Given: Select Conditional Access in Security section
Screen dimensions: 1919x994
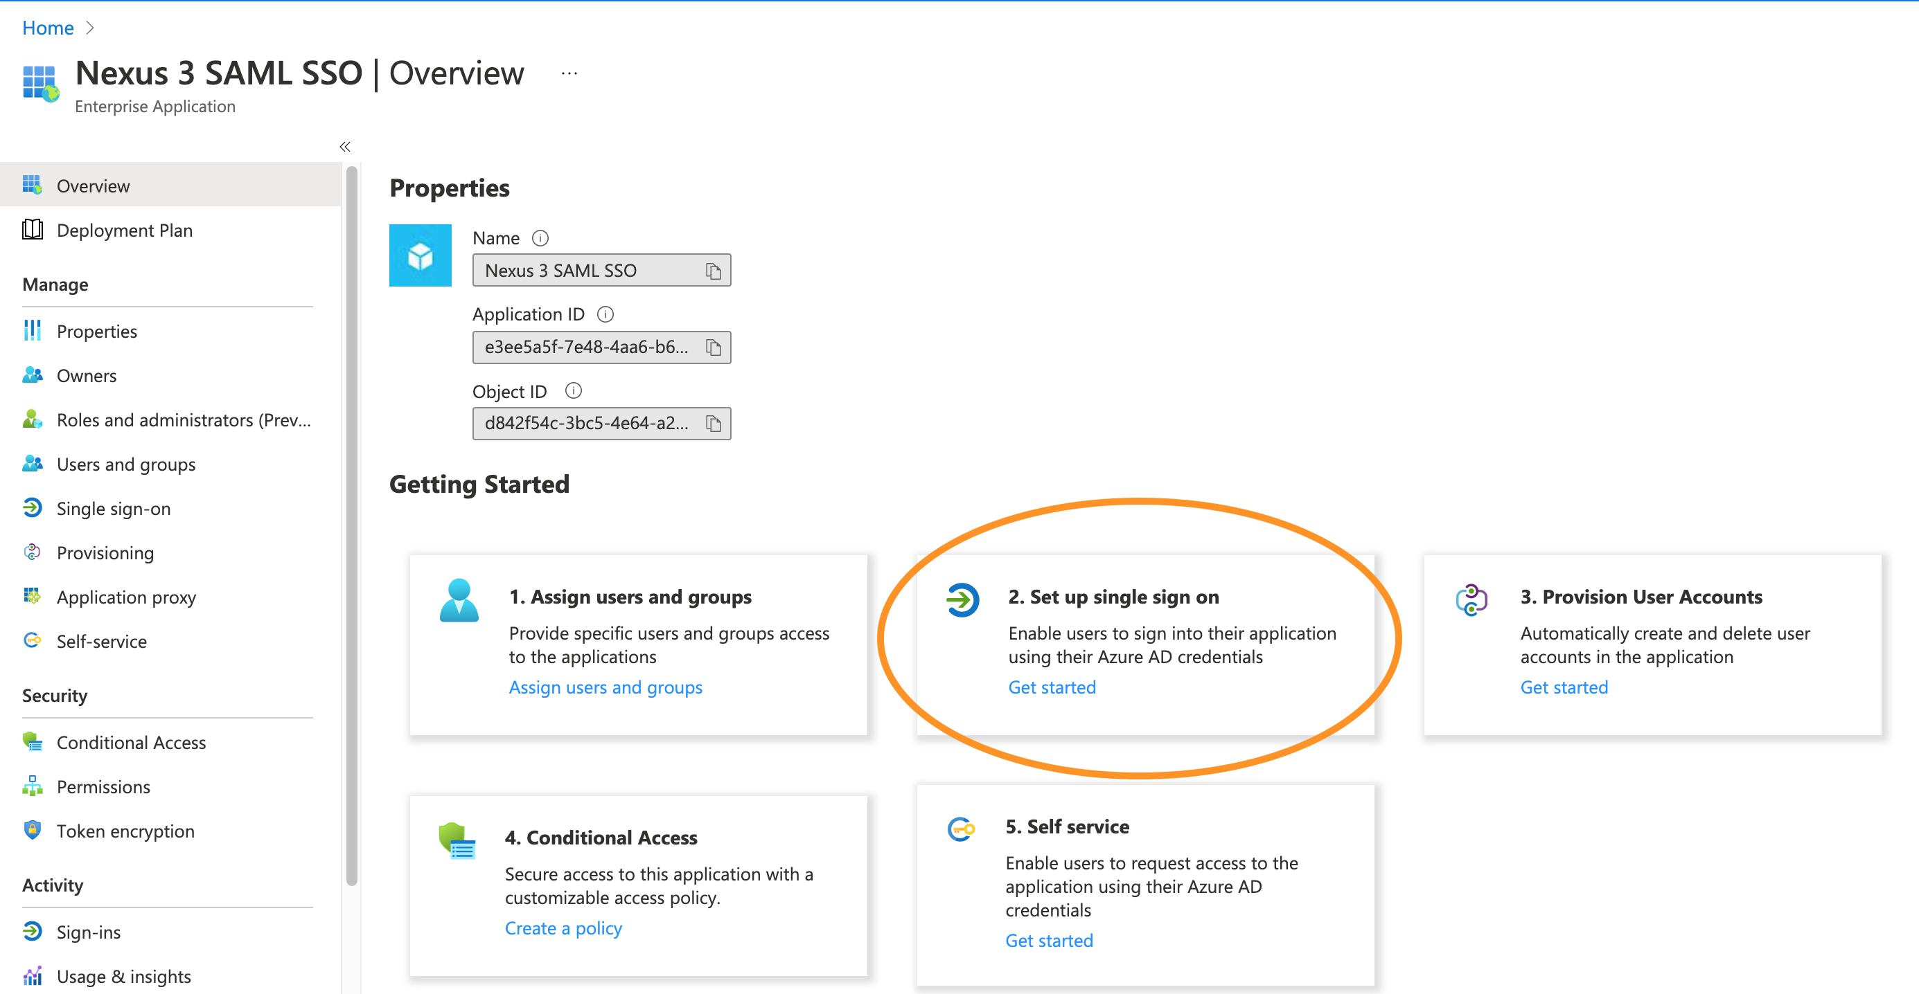Looking at the screenshot, I should pyautogui.click(x=130, y=742).
